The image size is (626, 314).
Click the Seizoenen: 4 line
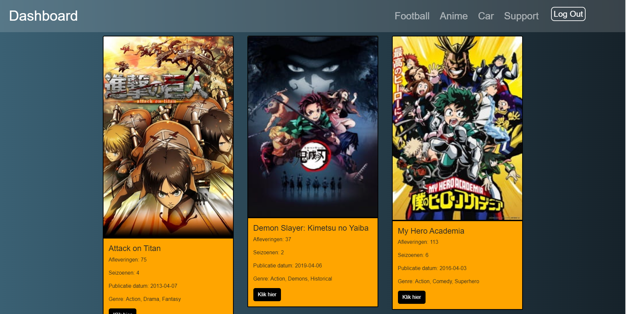[124, 273]
